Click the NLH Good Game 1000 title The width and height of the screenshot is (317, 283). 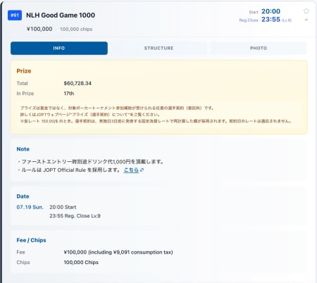[x=61, y=15]
